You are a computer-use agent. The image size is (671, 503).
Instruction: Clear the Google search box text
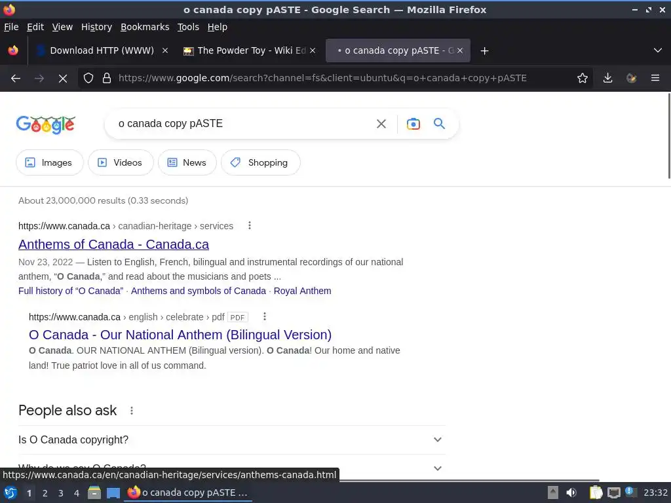(381, 124)
